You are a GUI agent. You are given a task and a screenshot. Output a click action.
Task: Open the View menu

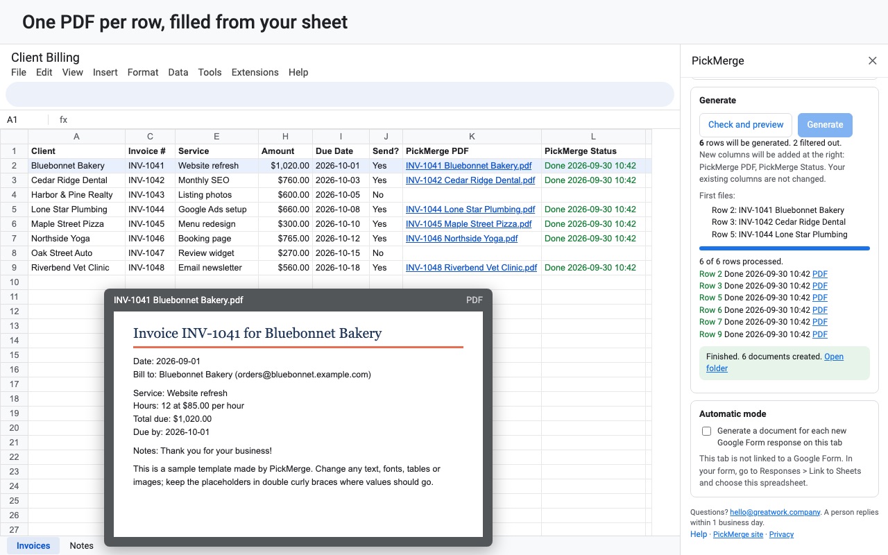(73, 72)
